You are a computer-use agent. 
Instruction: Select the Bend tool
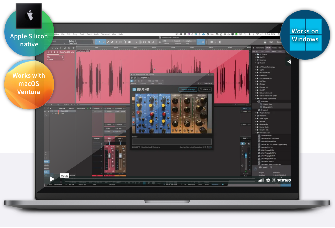[125, 42]
